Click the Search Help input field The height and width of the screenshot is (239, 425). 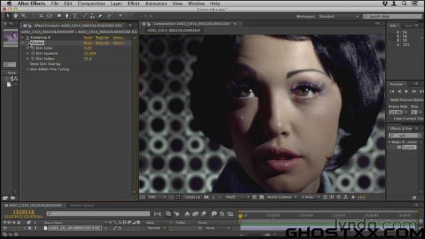(x=392, y=17)
